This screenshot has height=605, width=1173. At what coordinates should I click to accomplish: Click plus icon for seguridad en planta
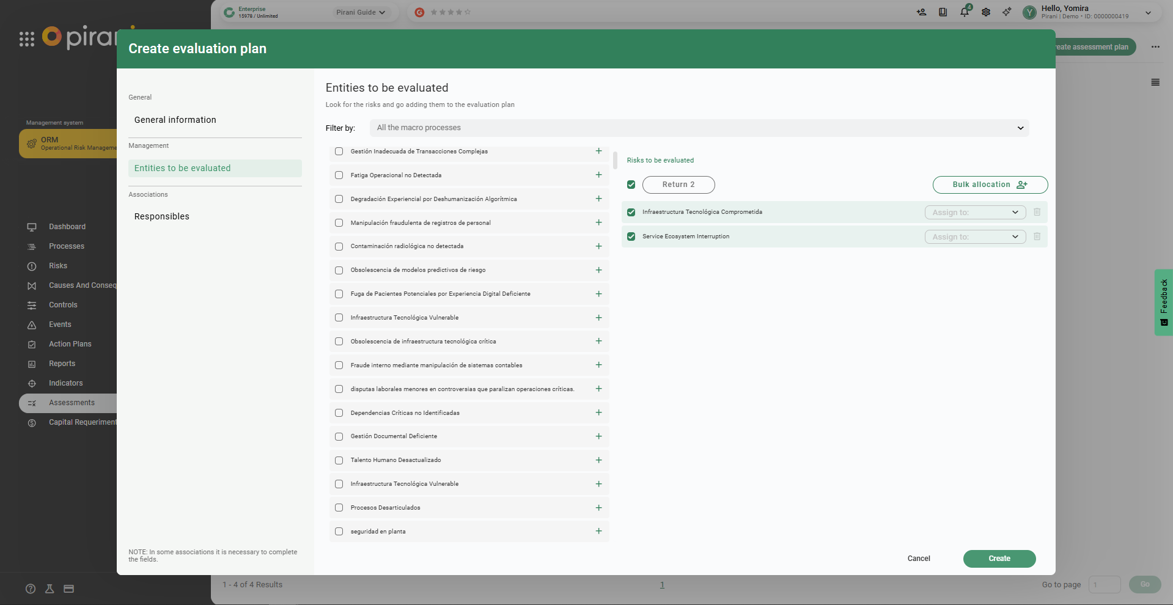[x=598, y=531]
